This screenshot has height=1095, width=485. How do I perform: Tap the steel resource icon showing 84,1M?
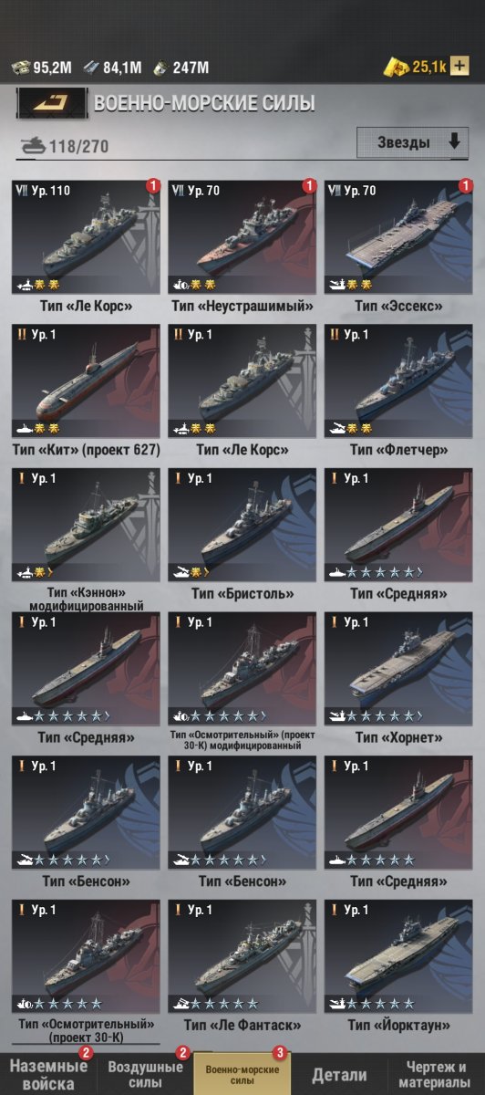click(x=91, y=67)
